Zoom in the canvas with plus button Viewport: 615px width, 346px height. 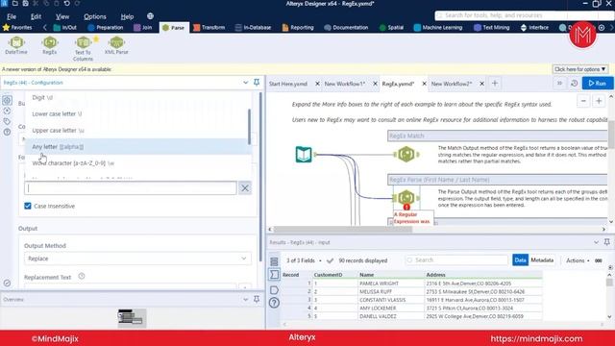tap(599, 101)
